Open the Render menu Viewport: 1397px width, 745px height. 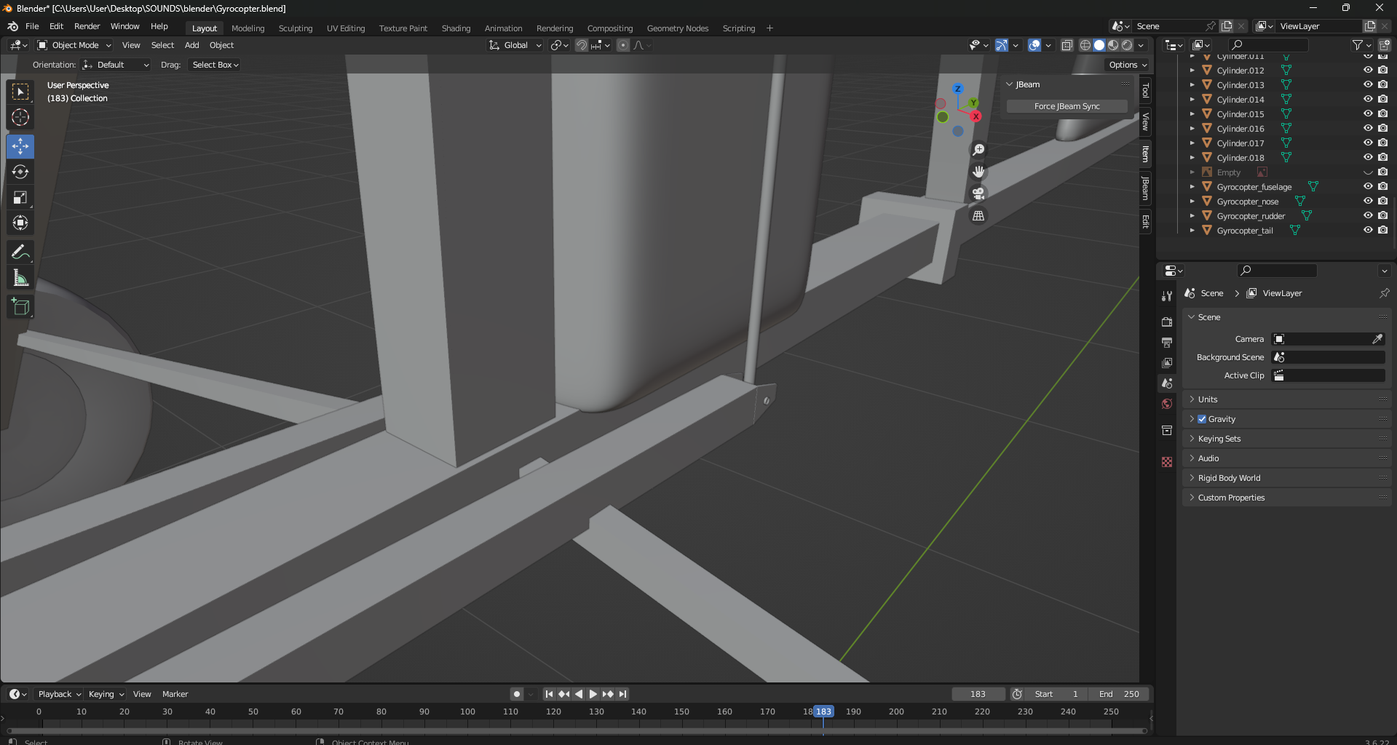tap(87, 26)
